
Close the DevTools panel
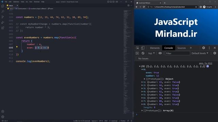pyautogui.click(x=215, y=48)
